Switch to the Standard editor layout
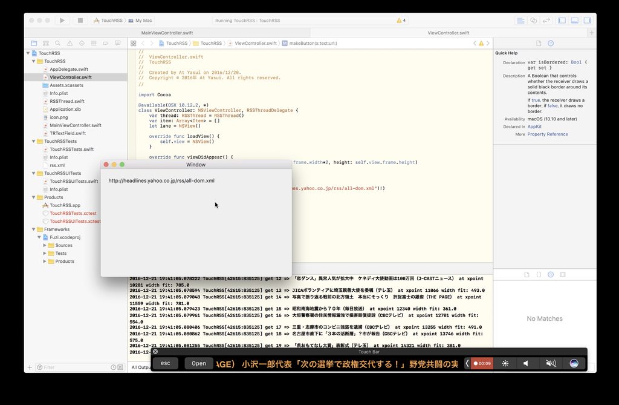This screenshot has height=405, width=619. coord(520,20)
